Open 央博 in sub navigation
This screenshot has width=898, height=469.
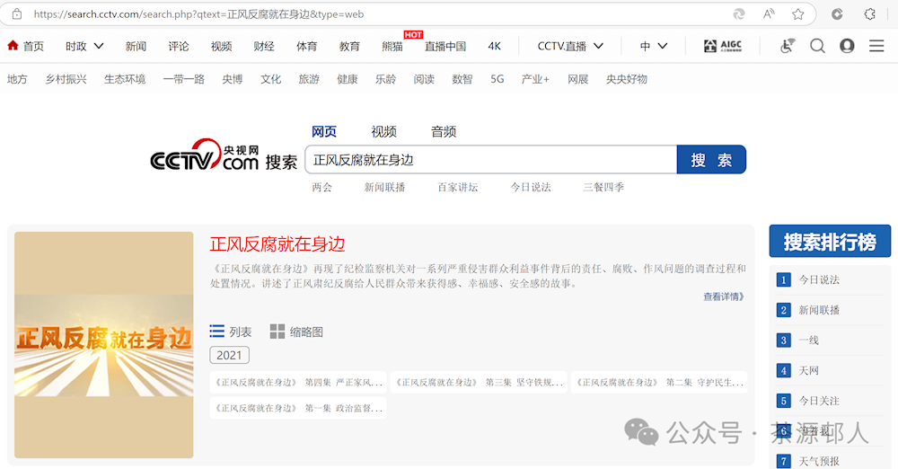point(233,79)
